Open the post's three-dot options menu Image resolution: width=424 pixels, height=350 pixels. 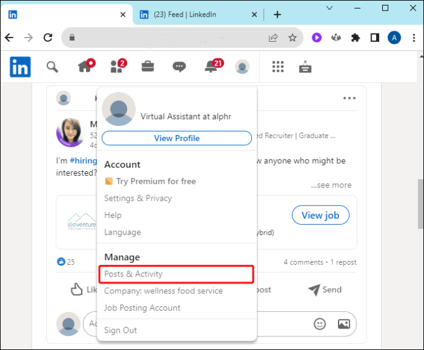pyautogui.click(x=350, y=98)
